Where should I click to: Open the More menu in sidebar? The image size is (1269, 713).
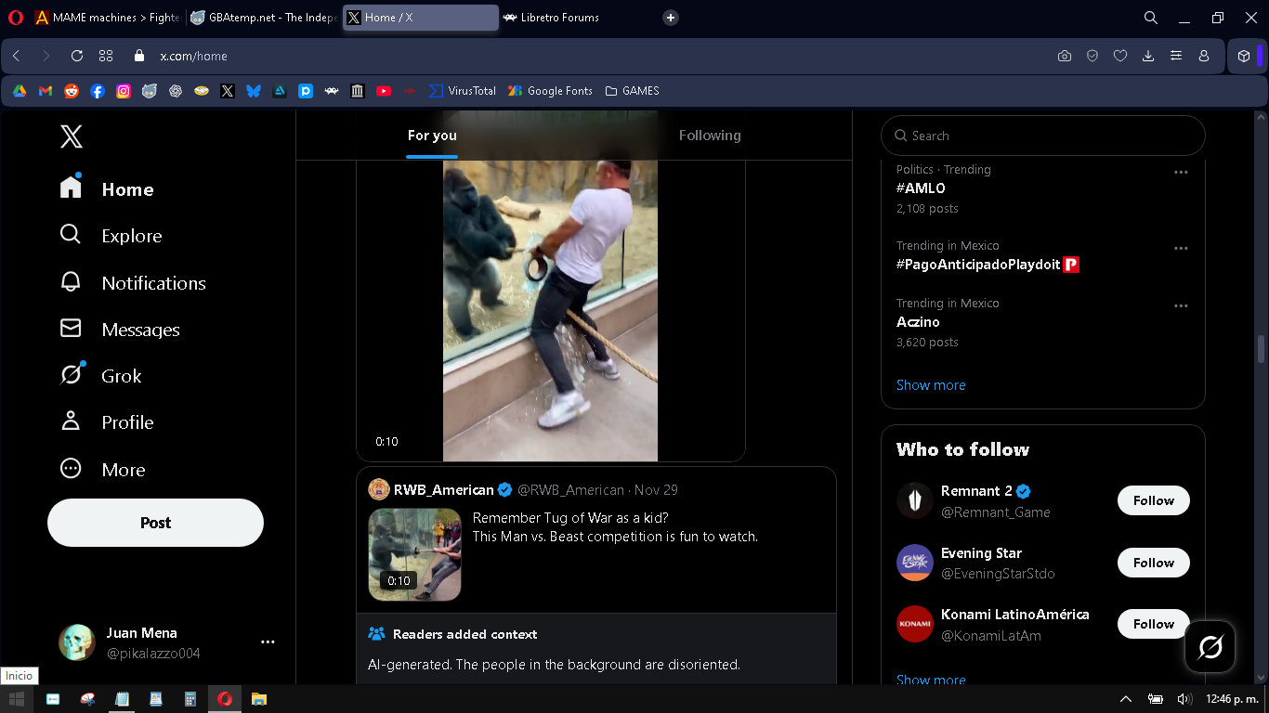point(102,470)
